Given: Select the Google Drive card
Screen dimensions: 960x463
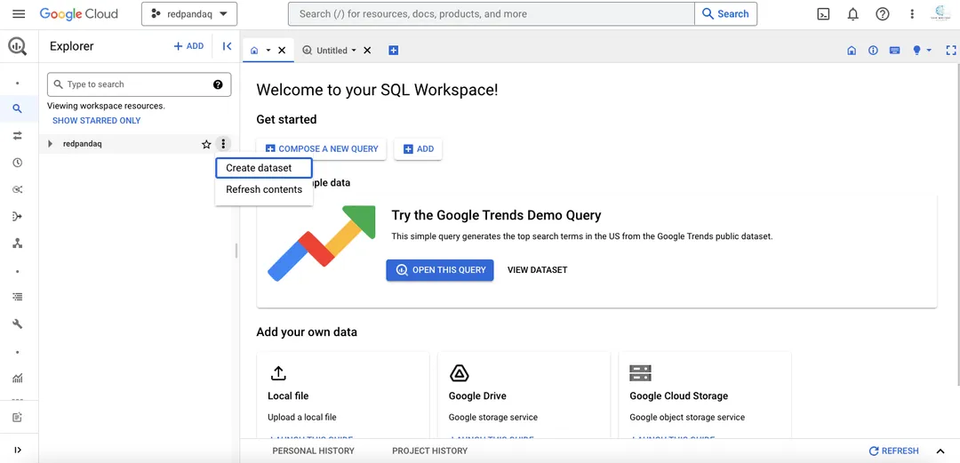Looking at the screenshot, I should [524, 395].
